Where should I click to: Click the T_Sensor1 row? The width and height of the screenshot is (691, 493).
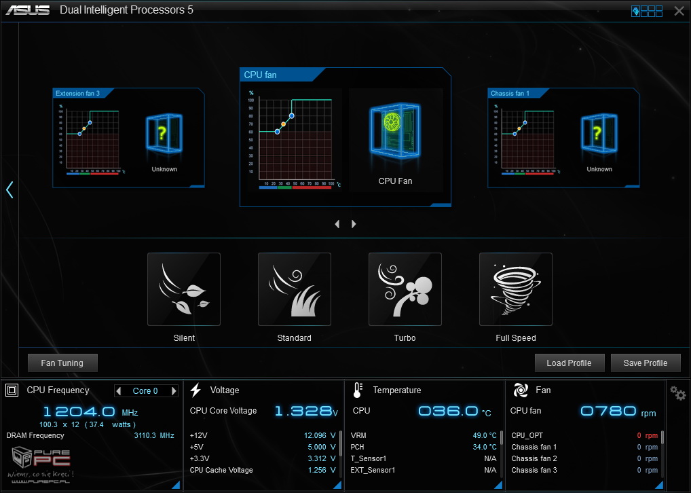tap(424, 458)
